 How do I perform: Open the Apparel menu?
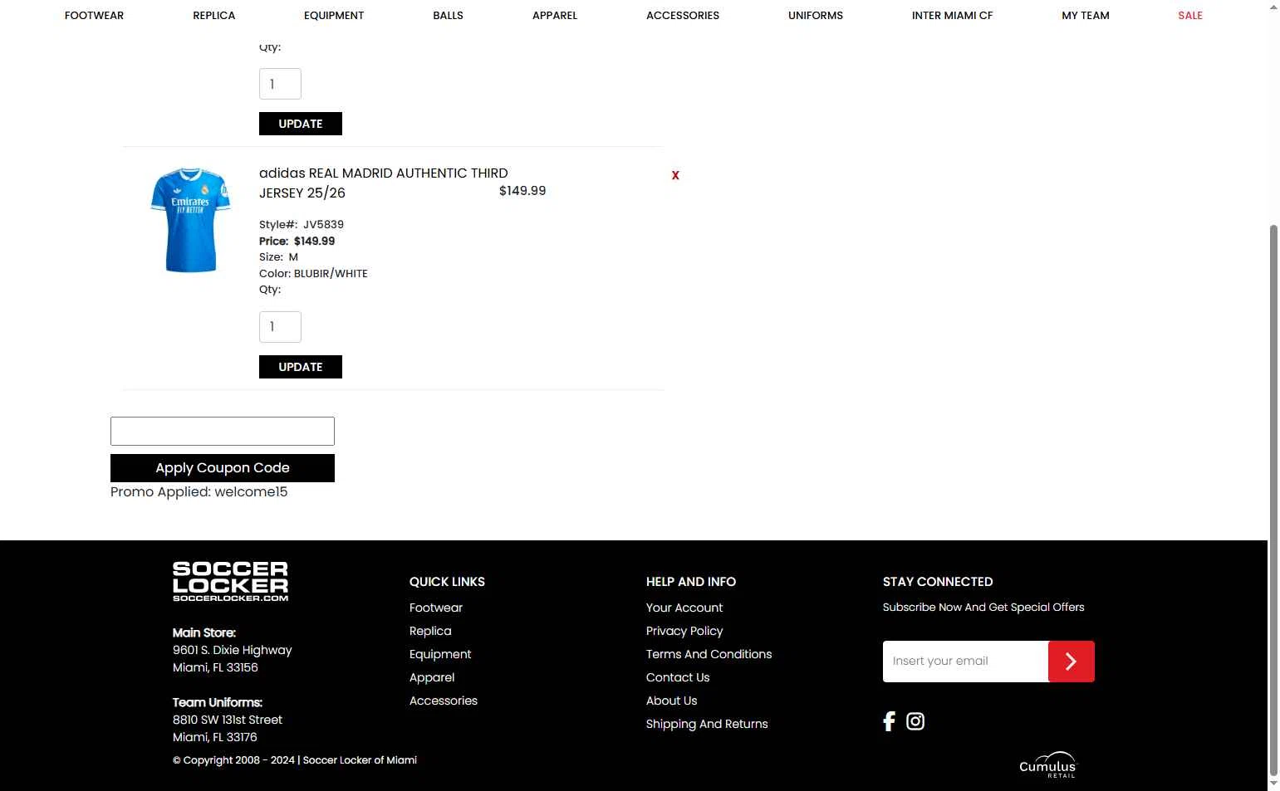[555, 15]
